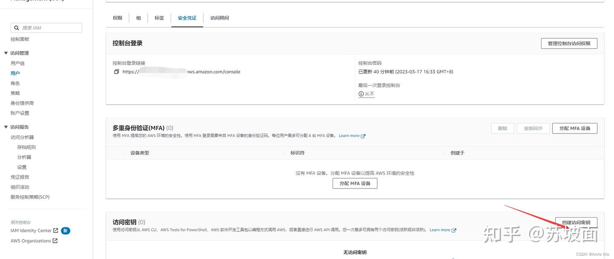Switch to the 权限 tab

point(117,17)
